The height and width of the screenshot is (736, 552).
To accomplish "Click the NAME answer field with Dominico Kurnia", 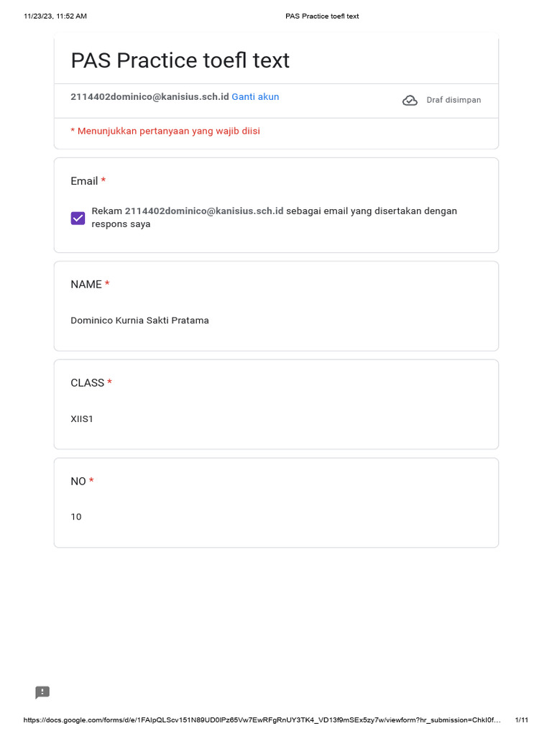I will (139, 321).
